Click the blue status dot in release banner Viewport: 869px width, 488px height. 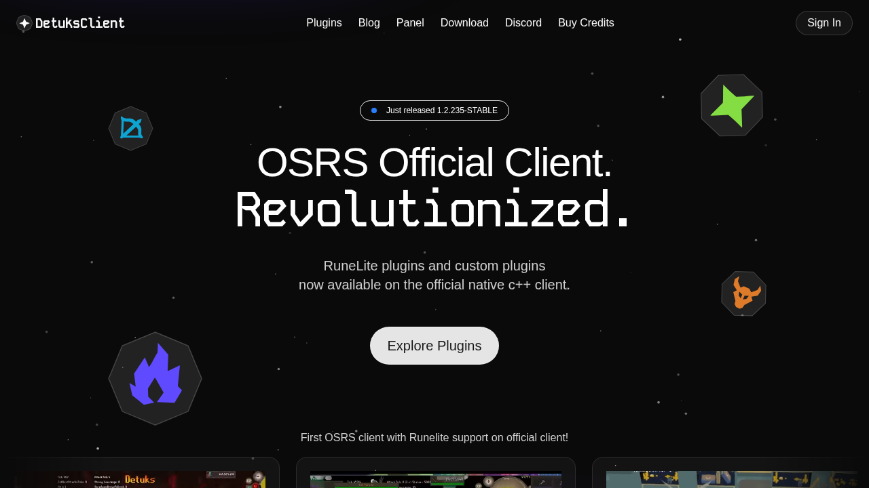pyautogui.click(x=373, y=110)
